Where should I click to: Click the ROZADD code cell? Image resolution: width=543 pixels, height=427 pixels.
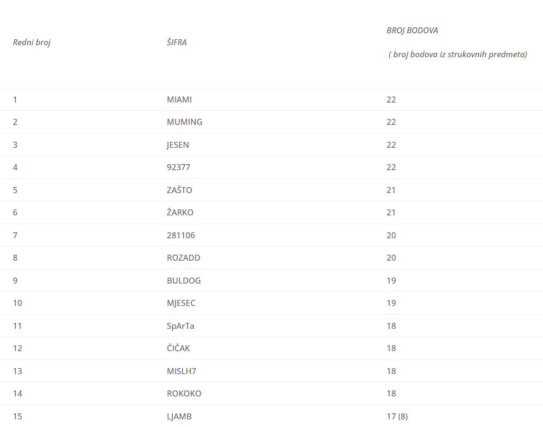[184, 258]
